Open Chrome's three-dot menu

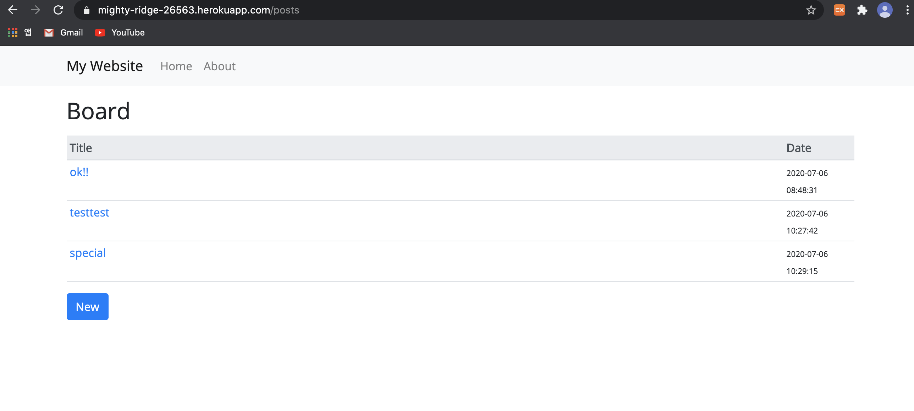907,10
